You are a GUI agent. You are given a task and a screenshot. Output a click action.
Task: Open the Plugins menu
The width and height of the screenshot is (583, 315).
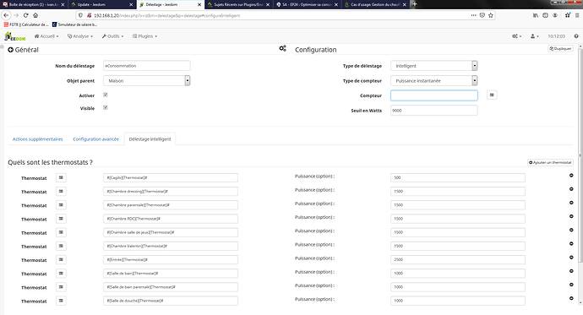pos(145,36)
